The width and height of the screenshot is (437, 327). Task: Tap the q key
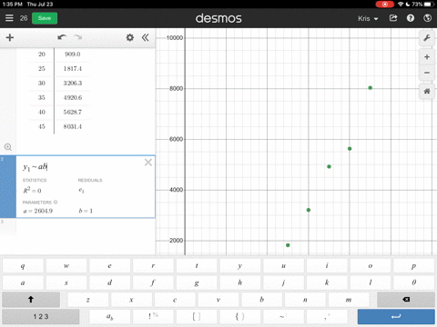pyautogui.click(x=23, y=266)
